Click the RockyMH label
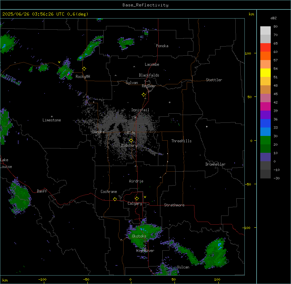 point(83,77)
